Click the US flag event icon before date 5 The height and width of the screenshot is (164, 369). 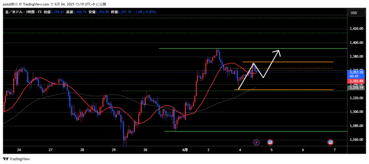tap(270, 142)
